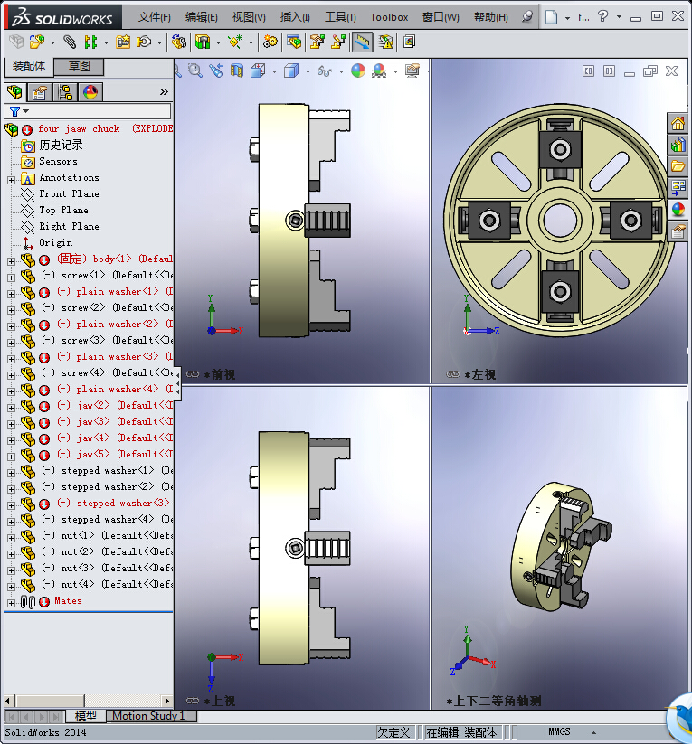The height and width of the screenshot is (744, 692).
Task: Toggle link views icon in top view
Action: click(x=194, y=701)
